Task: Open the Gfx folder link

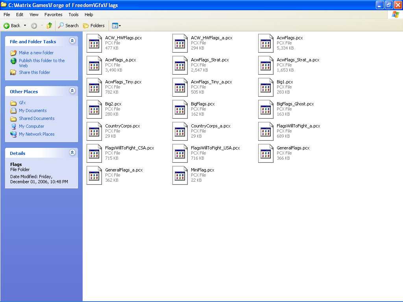Action: 23,103
